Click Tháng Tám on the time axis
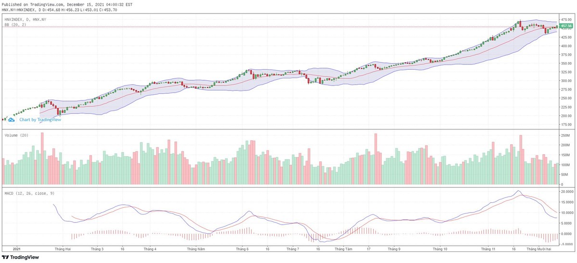577x263 pixels. click(343, 249)
